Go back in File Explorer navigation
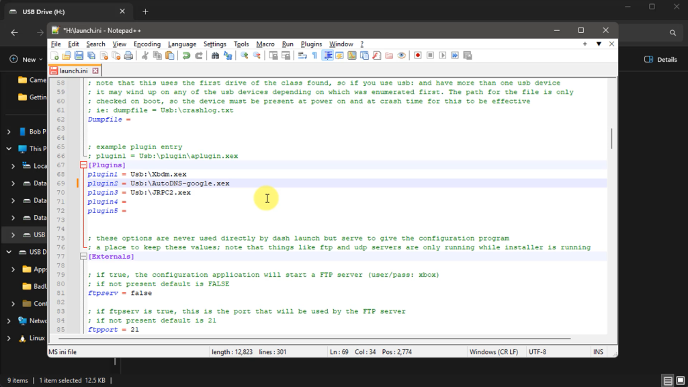 pos(15,32)
